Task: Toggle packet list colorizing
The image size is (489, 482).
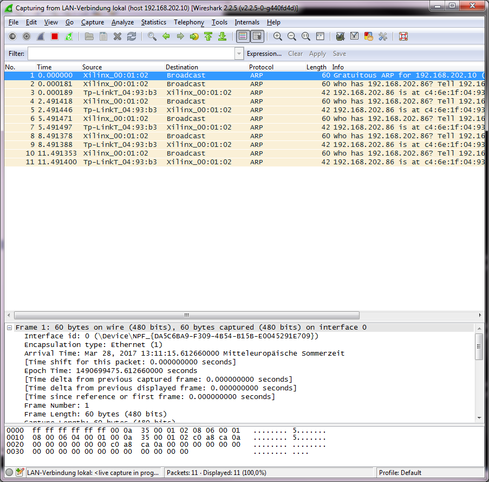Action: (x=243, y=36)
